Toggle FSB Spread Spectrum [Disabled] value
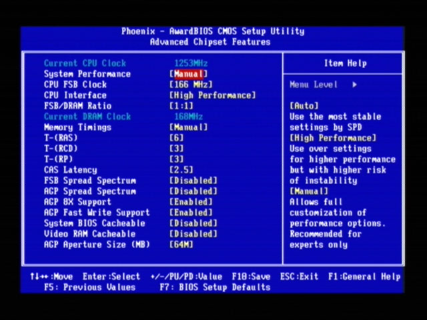Screen dimensions: 427x320 (193, 181)
